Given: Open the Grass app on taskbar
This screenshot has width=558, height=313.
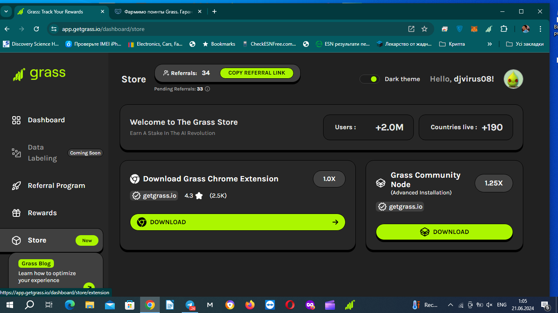Looking at the screenshot, I should pos(350,305).
